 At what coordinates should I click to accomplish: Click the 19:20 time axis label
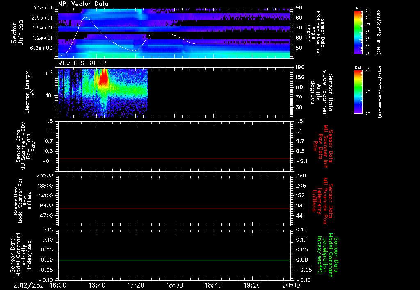[252, 285]
